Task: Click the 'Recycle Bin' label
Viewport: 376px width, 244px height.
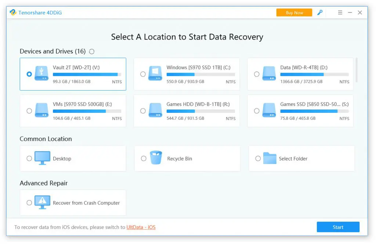Action: (x=180, y=159)
